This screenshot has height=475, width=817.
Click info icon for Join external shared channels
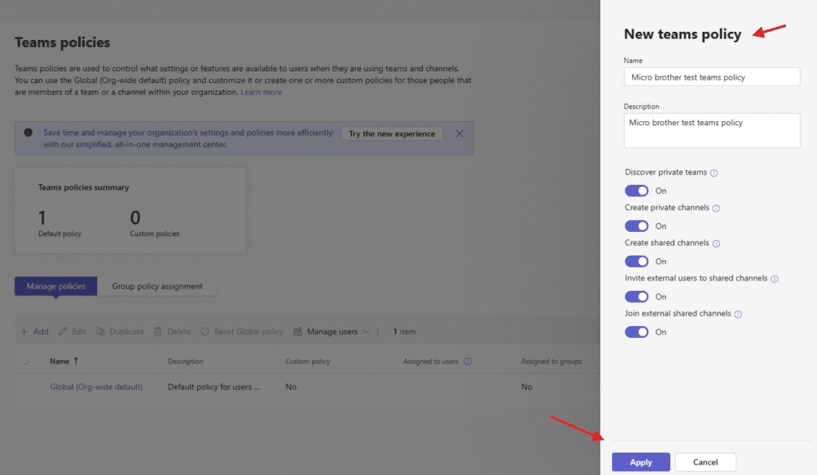click(737, 314)
